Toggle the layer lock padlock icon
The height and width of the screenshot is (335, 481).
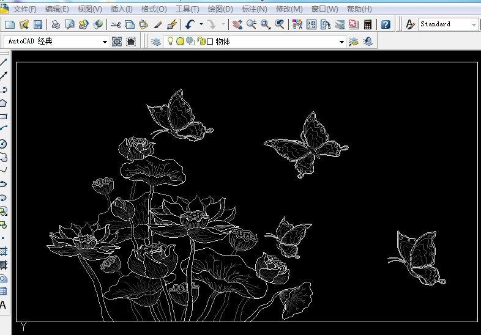tap(200, 42)
